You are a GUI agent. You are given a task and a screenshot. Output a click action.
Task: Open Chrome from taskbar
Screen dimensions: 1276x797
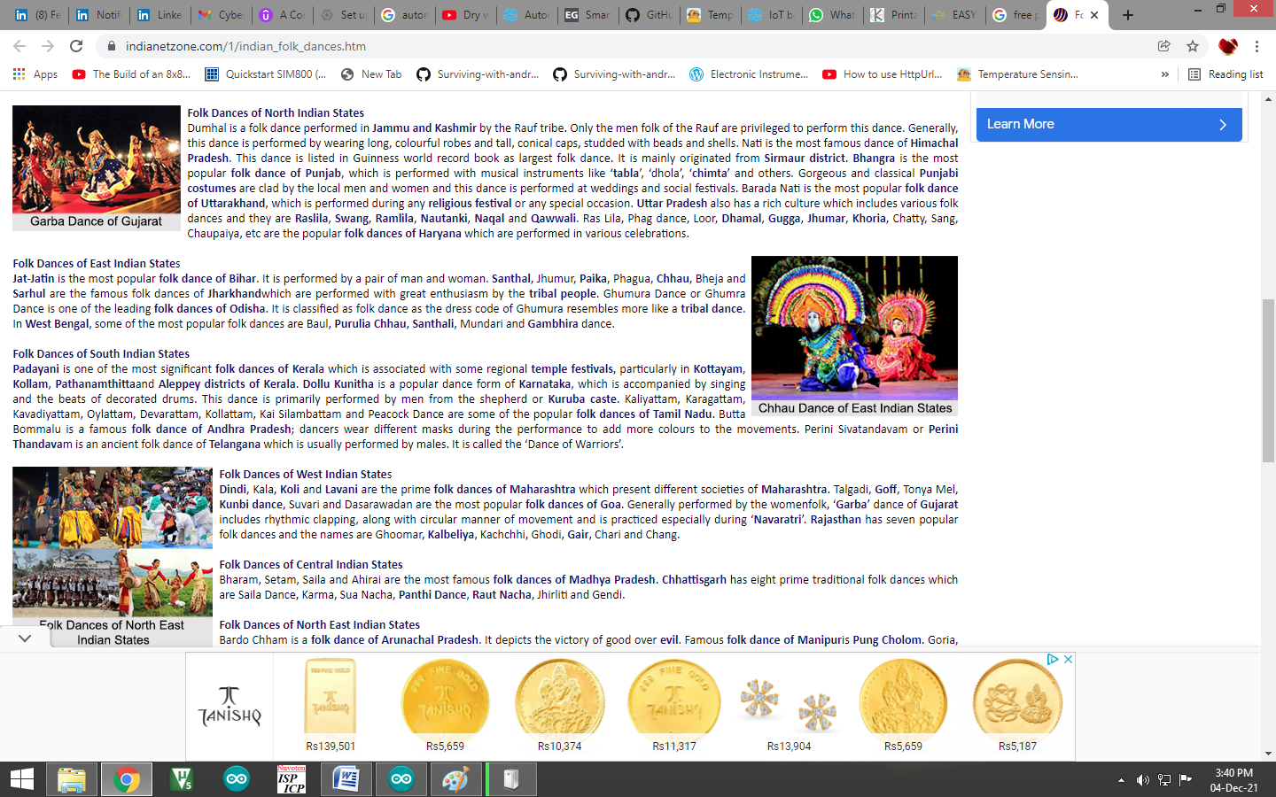tap(126, 779)
